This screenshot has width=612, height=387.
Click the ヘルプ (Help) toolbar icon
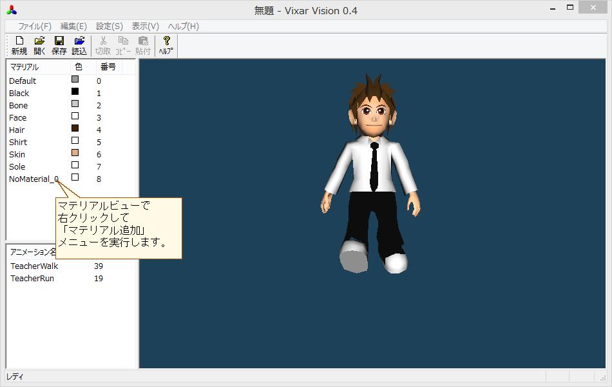165,44
